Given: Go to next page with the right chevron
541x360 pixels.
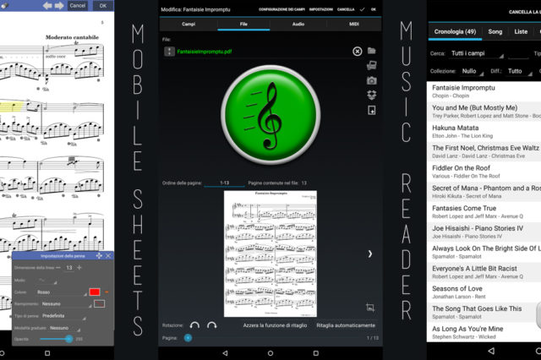Looking at the screenshot, I should 370,254.
